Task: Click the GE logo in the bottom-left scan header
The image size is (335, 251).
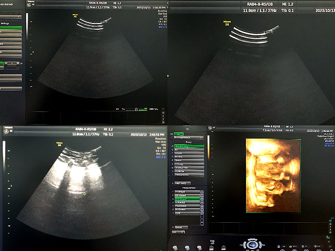Action: click(6, 132)
